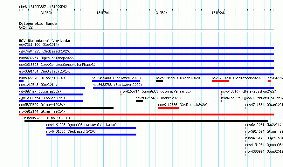This screenshot has width=283, height=167.
Task: Select dgv897n27 (Itsara2009) label
Action: click(40, 91)
